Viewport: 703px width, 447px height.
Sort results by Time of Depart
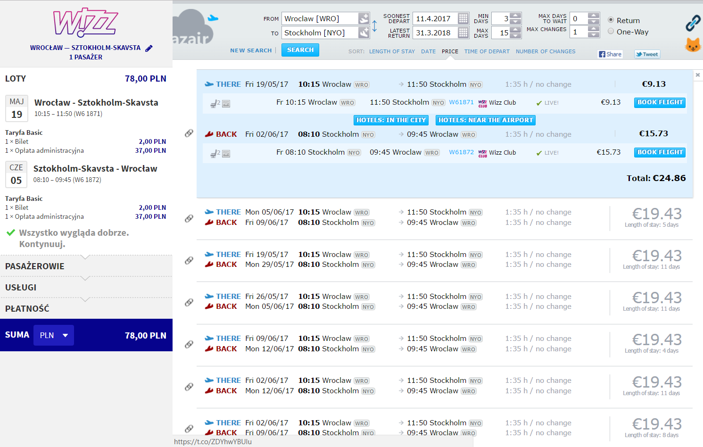(x=487, y=51)
